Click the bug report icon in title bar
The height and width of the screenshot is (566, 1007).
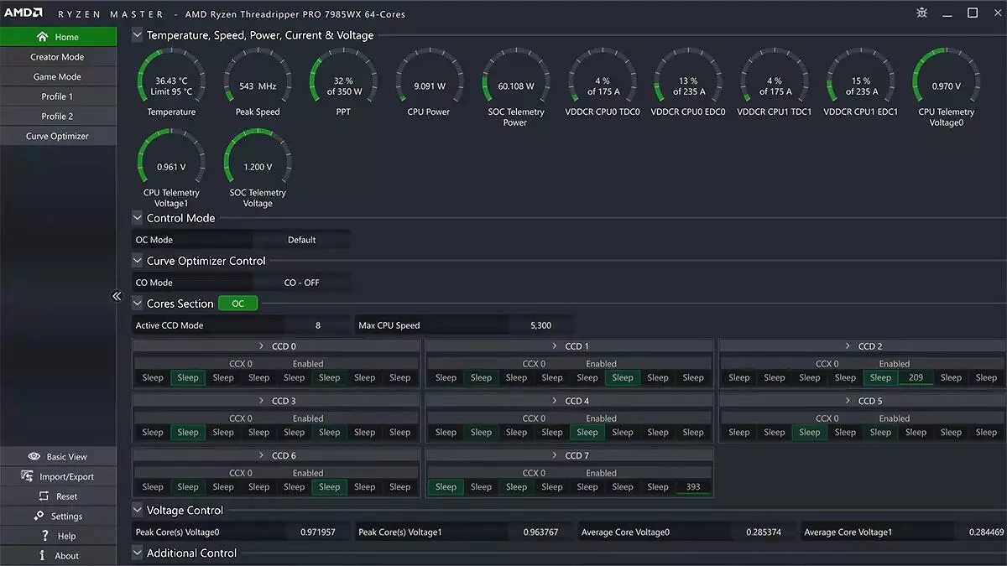tap(922, 13)
